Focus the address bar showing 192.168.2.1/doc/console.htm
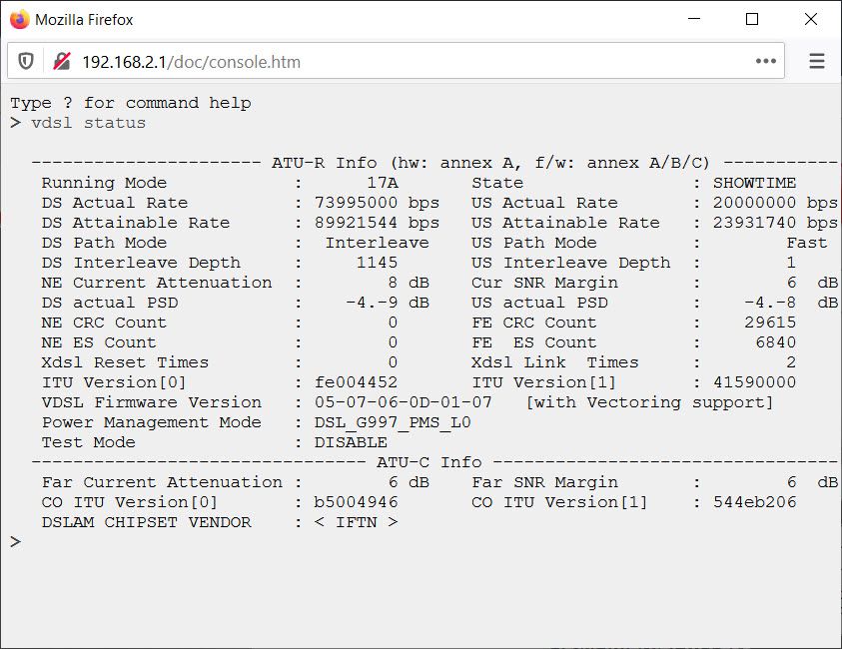The width and height of the screenshot is (842, 649). (x=400, y=62)
